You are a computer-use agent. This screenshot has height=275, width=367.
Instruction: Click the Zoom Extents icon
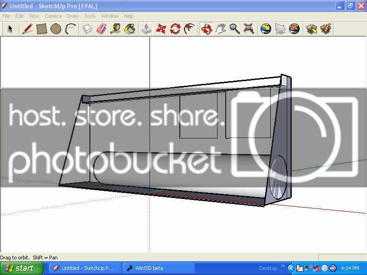(249, 29)
